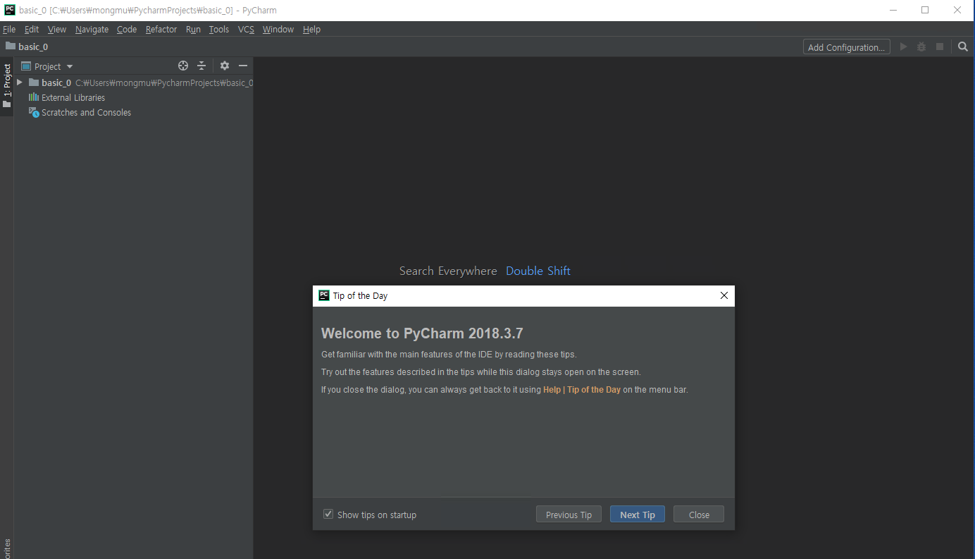This screenshot has width=975, height=559.
Task: Click basic_0 breadcrumb label in navigation bar
Action: pos(33,47)
